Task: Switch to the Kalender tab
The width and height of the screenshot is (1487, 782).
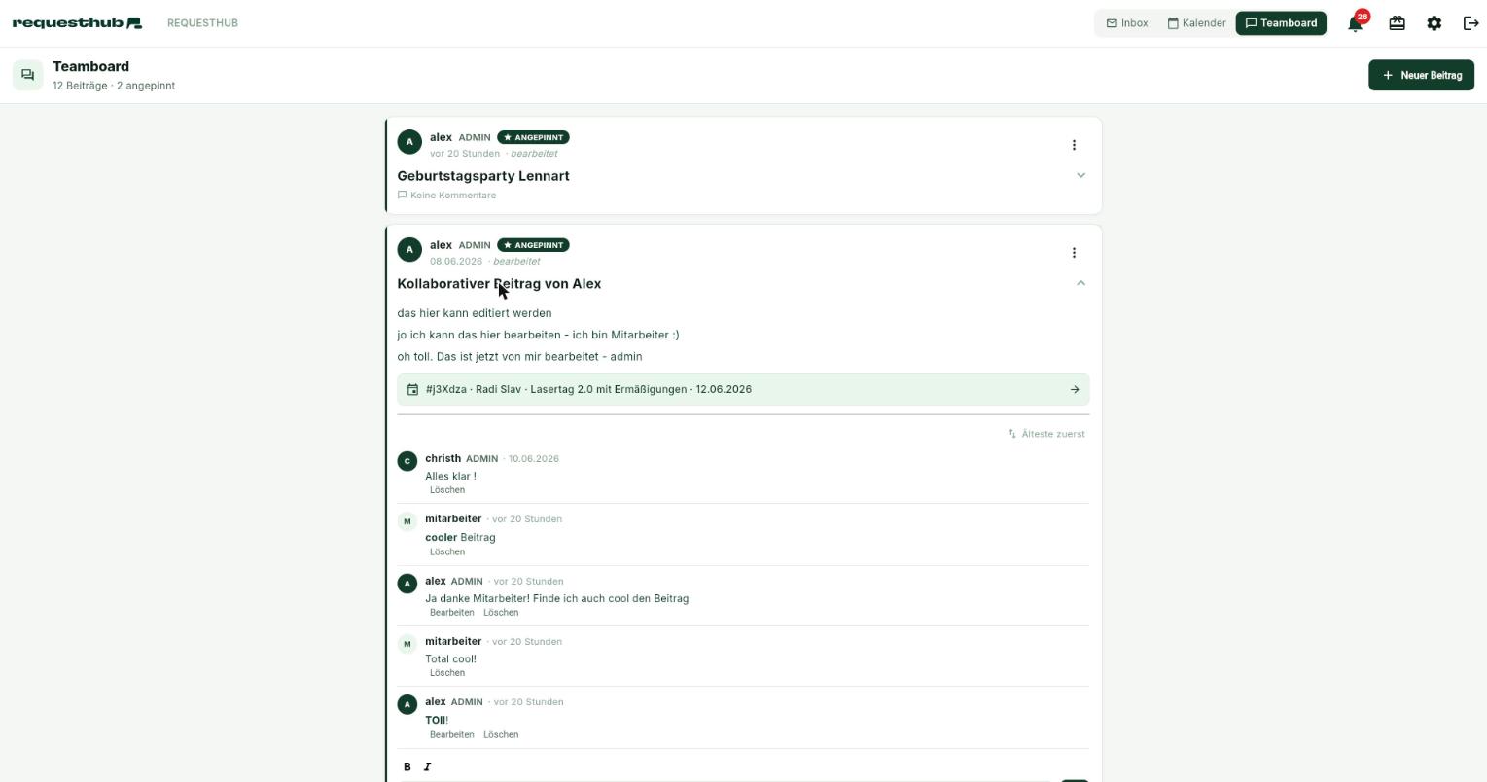Action: click(1196, 23)
